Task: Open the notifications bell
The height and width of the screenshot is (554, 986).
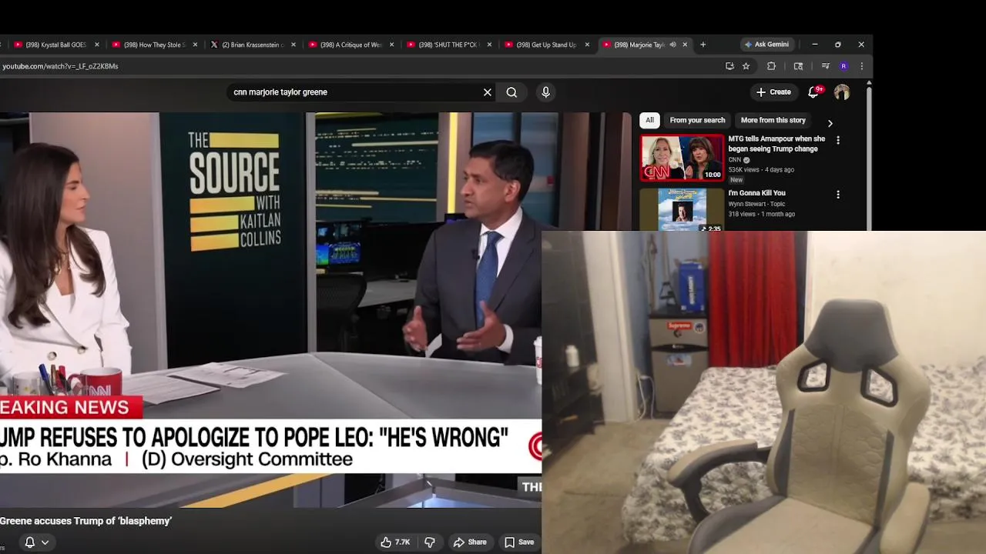Action: point(813,92)
